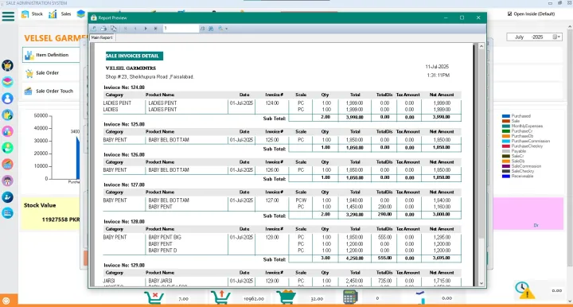This screenshot has width=573, height=307.
Task: Click the blue layered-box icon next to Sales
Action: click(x=80, y=14)
